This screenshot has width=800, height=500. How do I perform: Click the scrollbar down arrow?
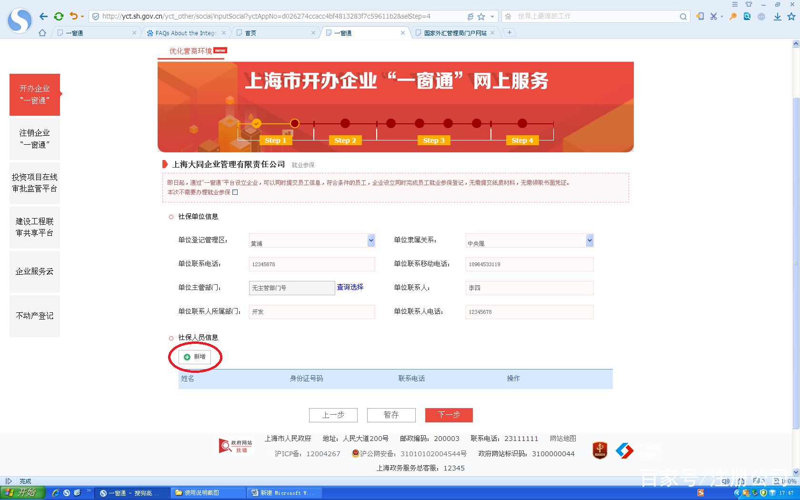pyautogui.click(x=796, y=472)
